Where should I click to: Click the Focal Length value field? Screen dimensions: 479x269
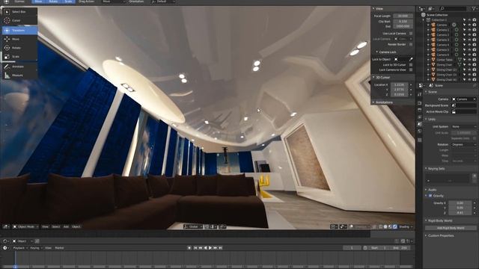point(403,16)
